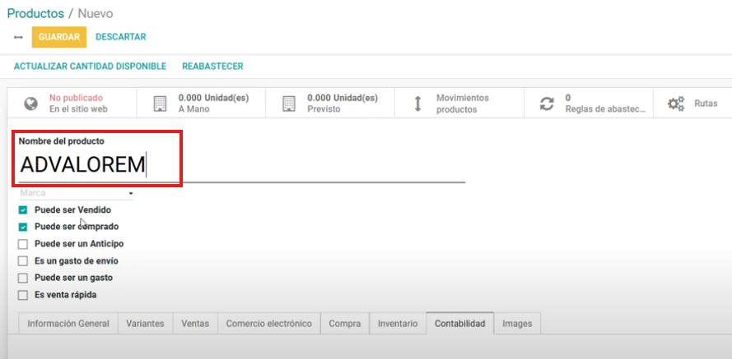Uncheck the Puede ser comprado checkbox

click(23, 227)
